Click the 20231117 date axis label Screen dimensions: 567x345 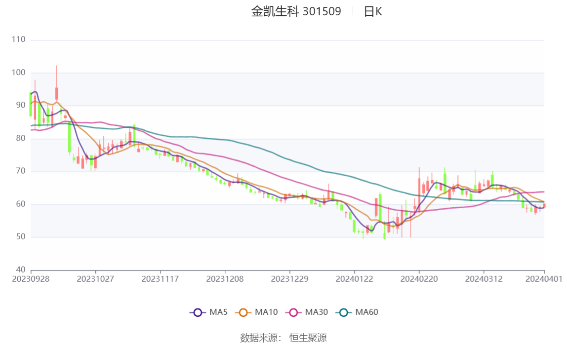(x=160, y=279)
